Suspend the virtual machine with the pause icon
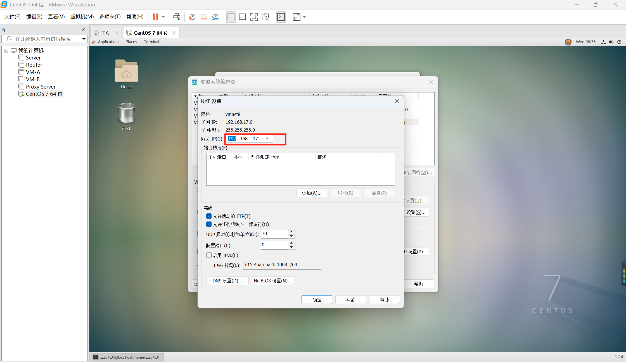This screenshot has width=626, height=362. tap(156, 17)
